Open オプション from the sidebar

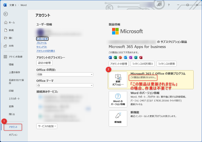click(13, 135)
